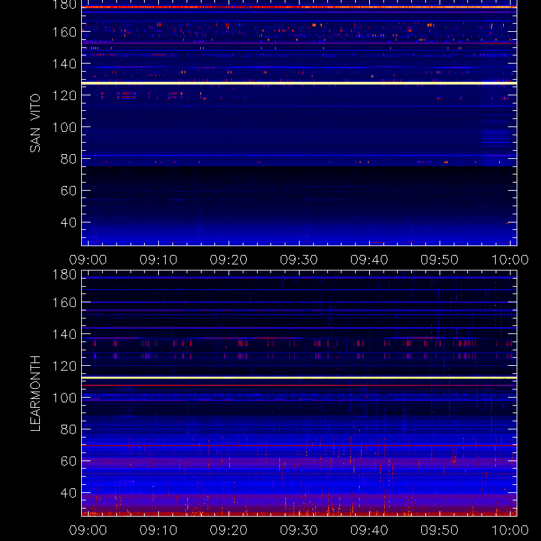Click the bright yellow emission line in San Vito spectrogram
The height and width of the screenshot is (541, 541).
point(299,83)
